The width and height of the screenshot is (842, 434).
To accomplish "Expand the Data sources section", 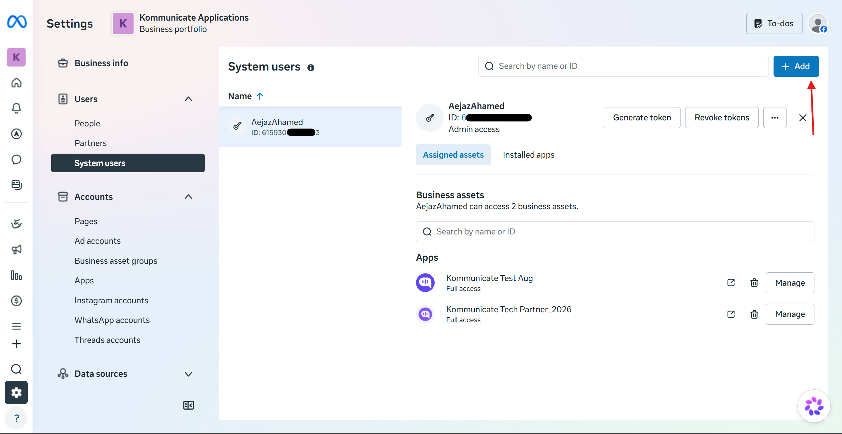I will 188,374.
